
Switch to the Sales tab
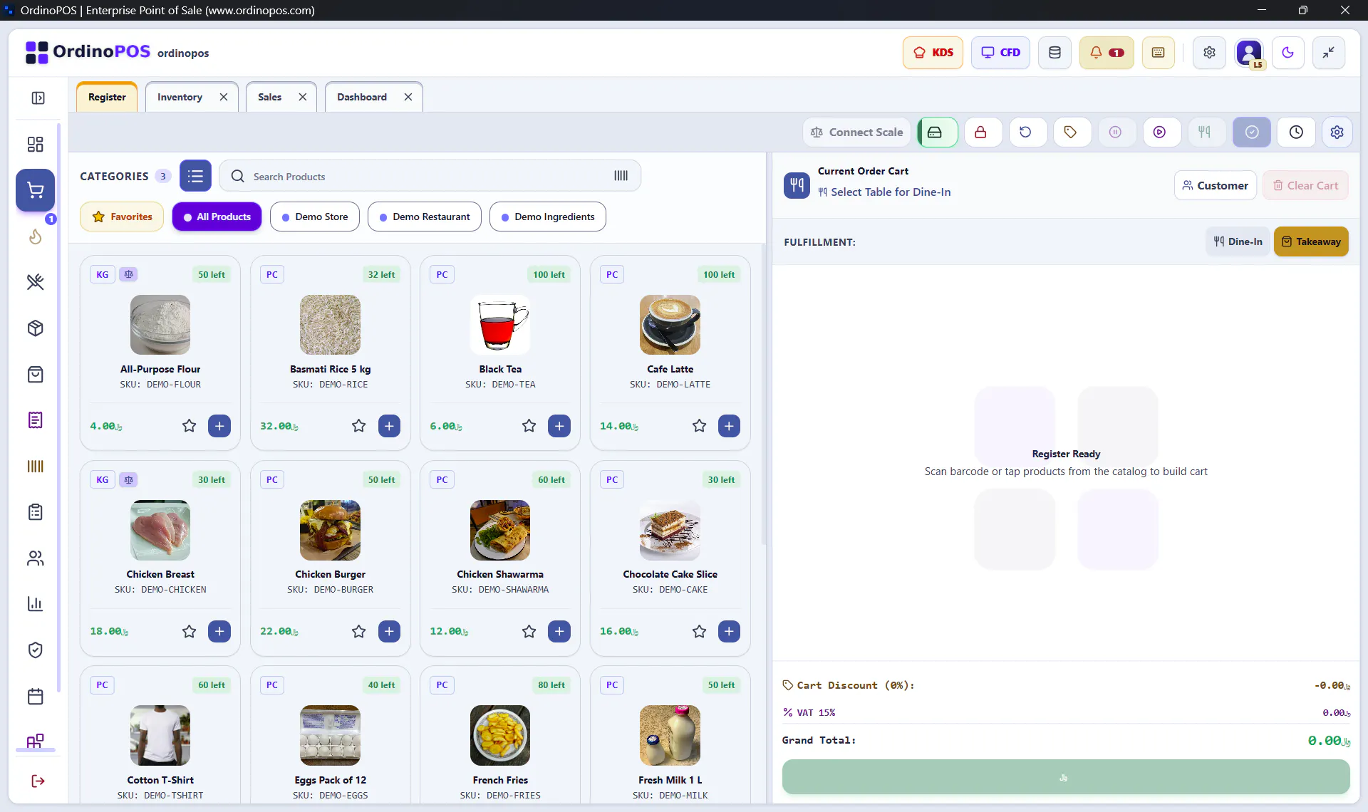[x=269, y=98]
